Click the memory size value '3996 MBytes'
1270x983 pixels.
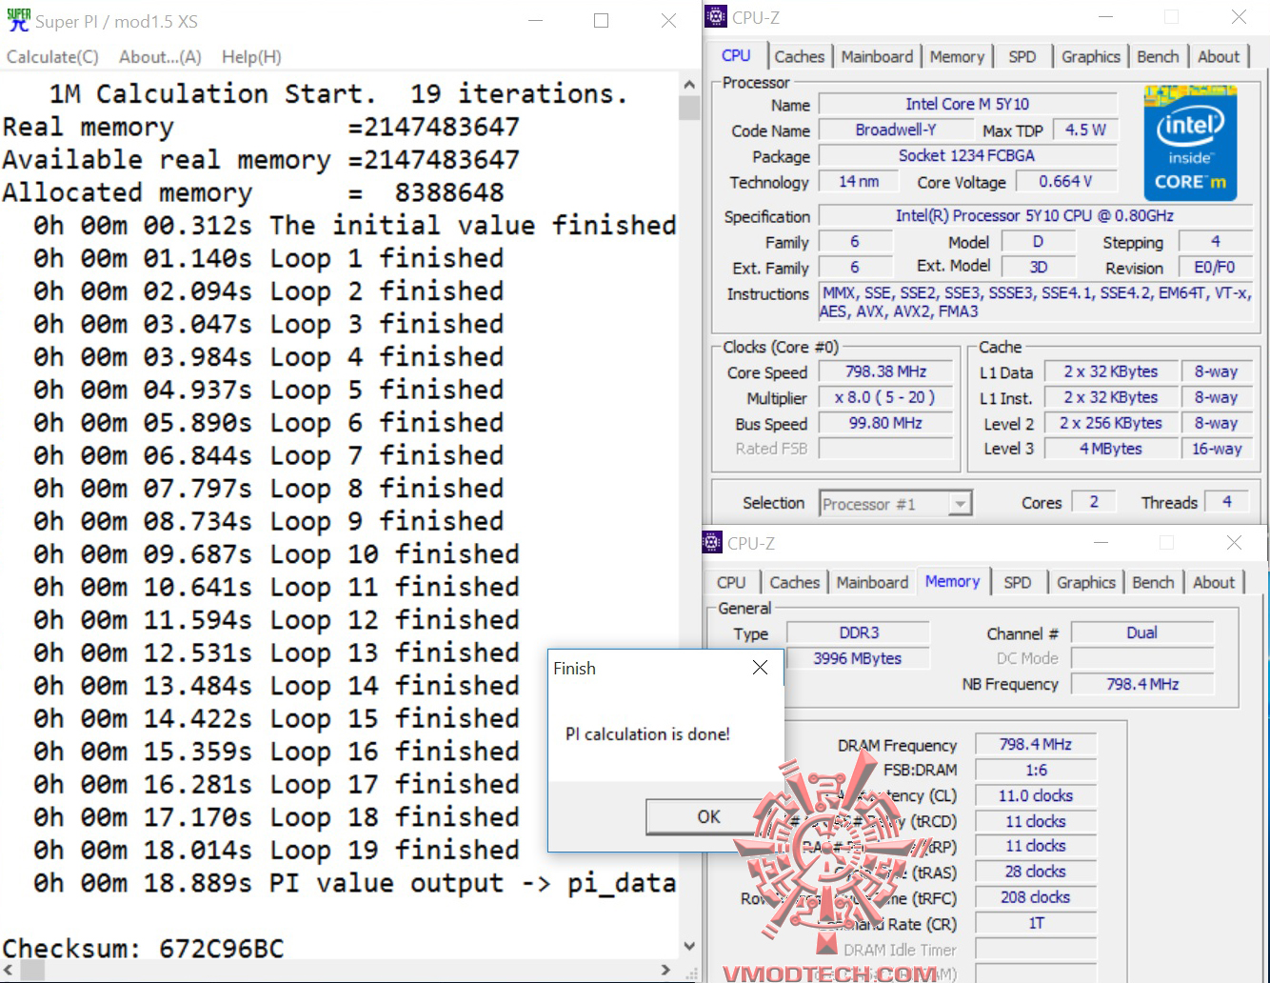(859, 658)
